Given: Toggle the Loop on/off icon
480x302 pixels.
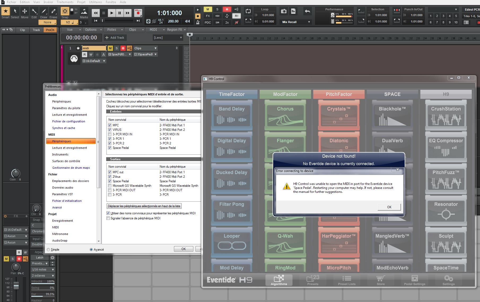Looking at the screenshot, I should (248, 11).
